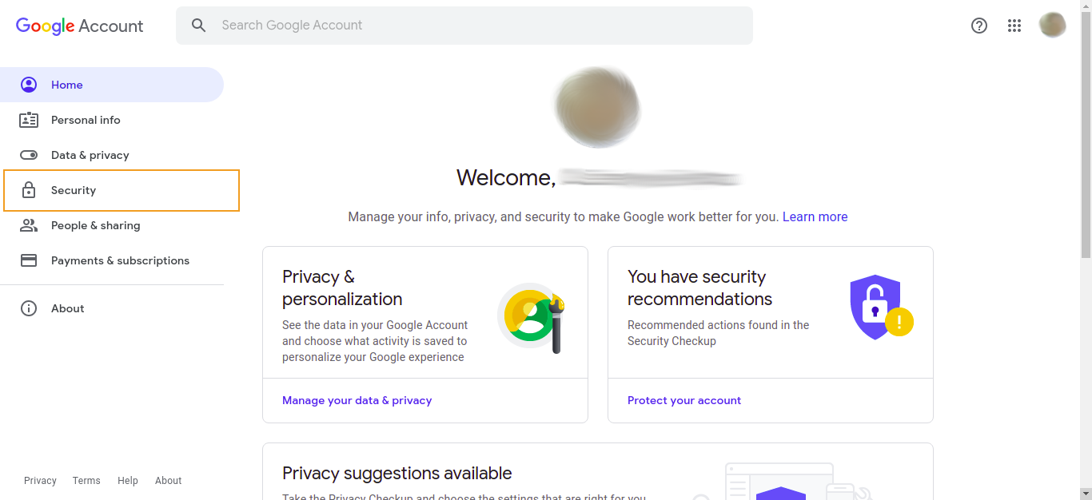
Task: Open the Google apps grid launcher
Action: 1014,25
